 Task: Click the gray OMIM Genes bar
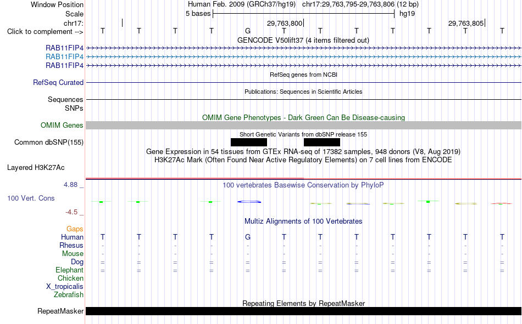[x=304, y=126]
